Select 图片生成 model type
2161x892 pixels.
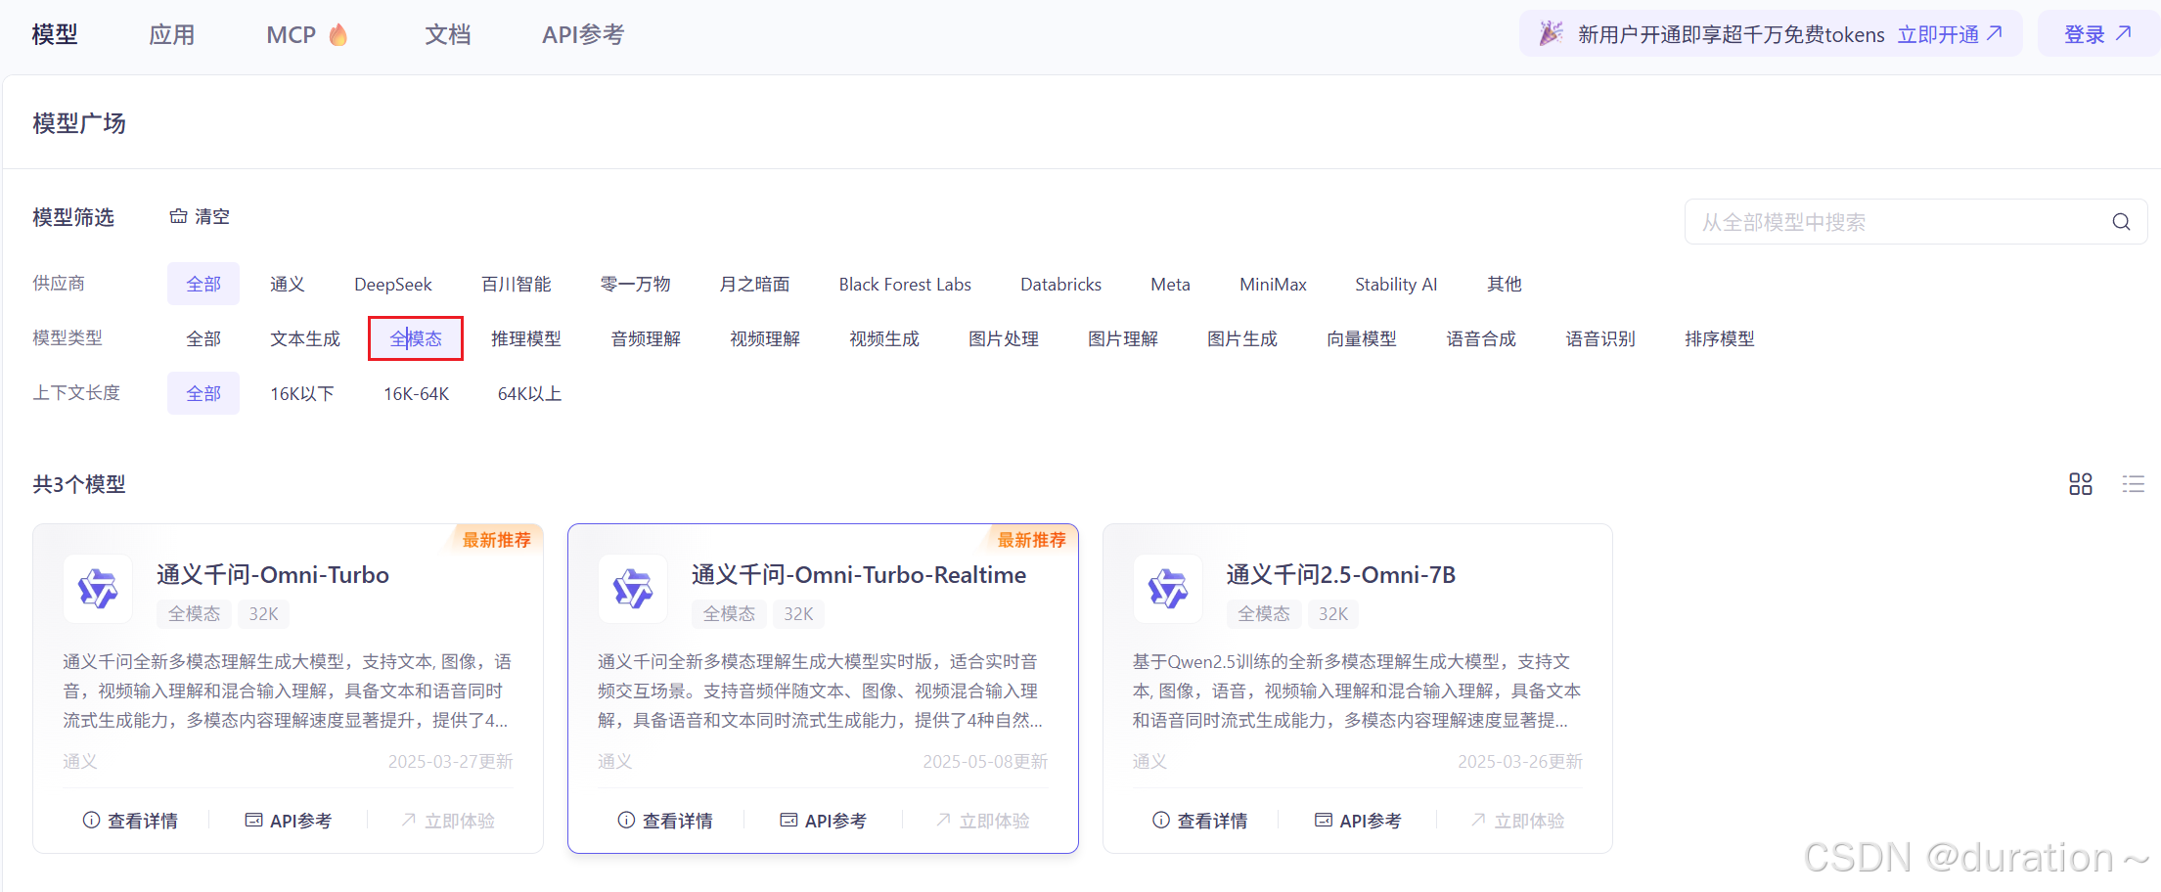pyautogui.click(x=1242, y=338)
